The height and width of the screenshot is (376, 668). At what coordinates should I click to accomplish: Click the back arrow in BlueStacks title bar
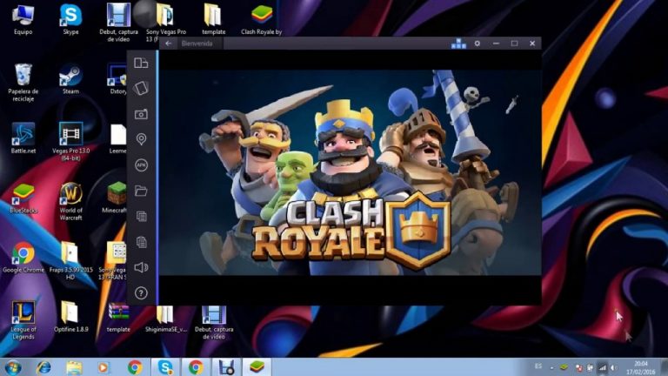click(x=169, y=44)
